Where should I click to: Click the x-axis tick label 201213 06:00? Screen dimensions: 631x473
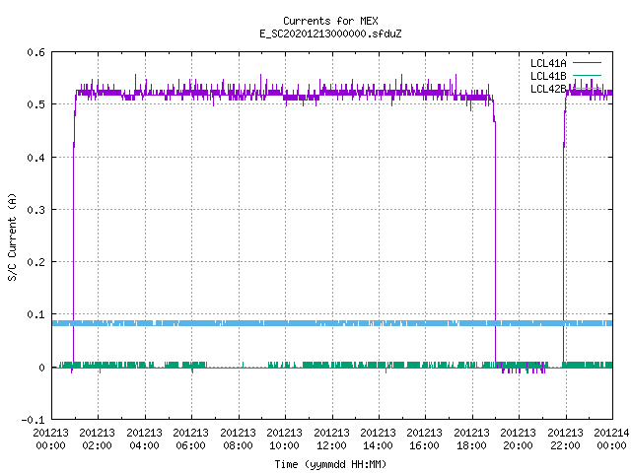coord(190,439)
